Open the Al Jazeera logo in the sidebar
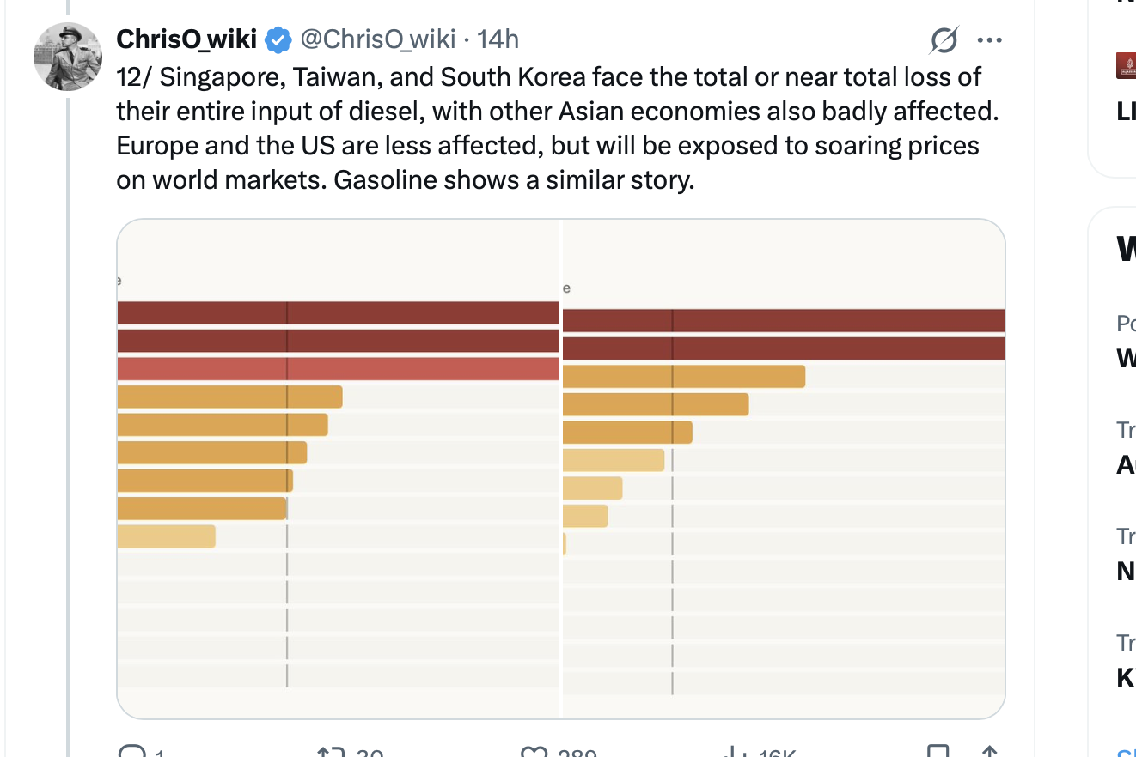 point(1127,66)
